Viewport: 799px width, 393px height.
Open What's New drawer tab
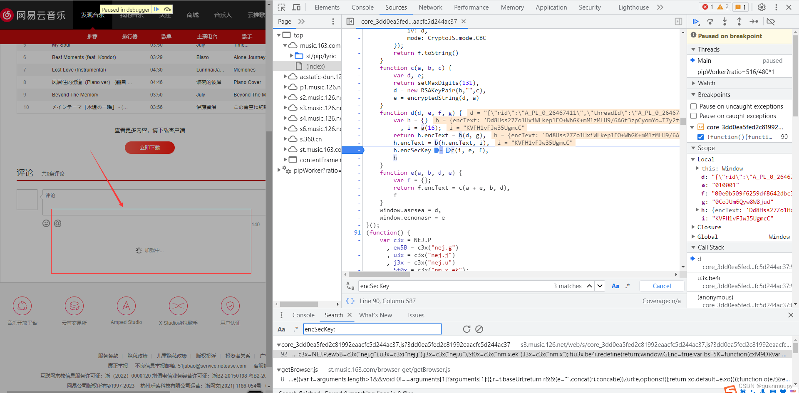(375, 315)
